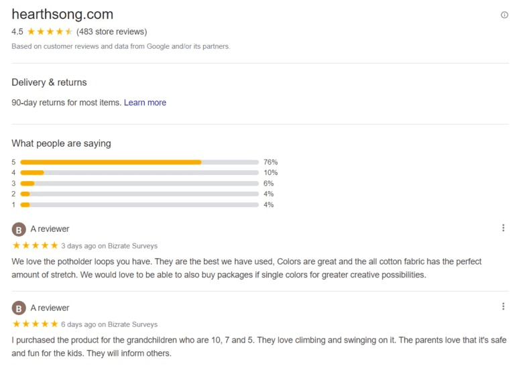Click the 2-star rating bar
Screen dimensions: 515x368
[x=139, y=194]
